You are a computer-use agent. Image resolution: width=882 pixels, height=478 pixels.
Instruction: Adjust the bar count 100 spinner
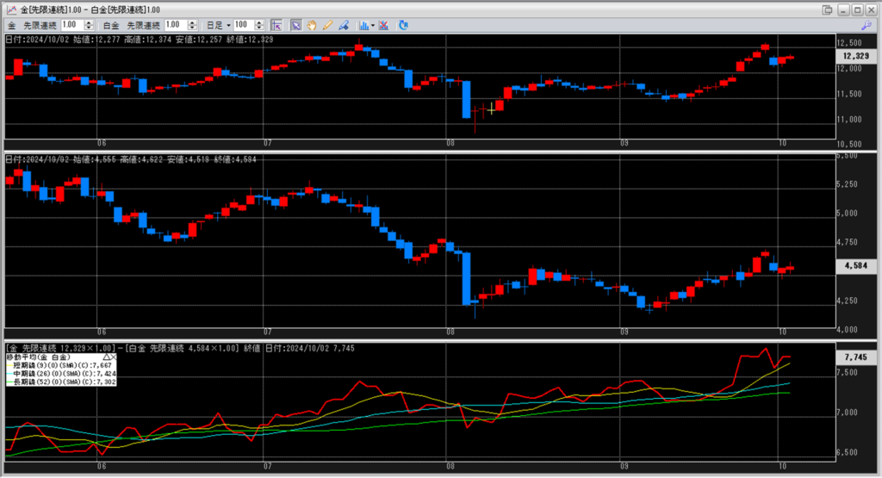(x=260, y=25)
